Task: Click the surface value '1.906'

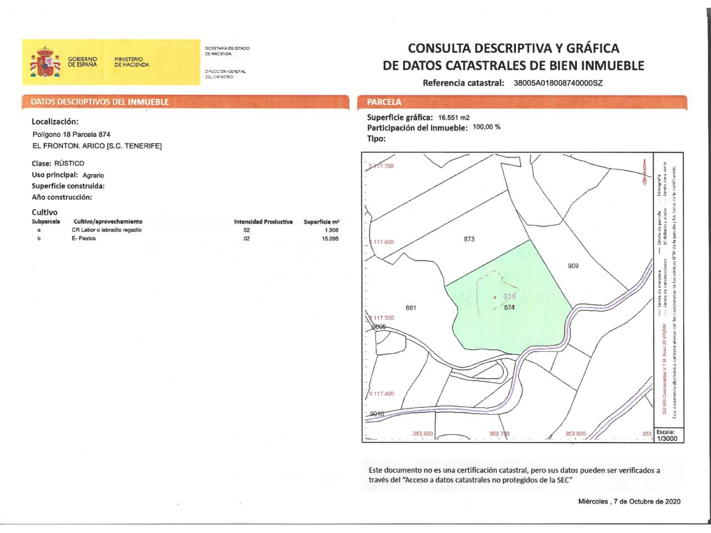Action: pyautogui.click(x=332, y=230)
